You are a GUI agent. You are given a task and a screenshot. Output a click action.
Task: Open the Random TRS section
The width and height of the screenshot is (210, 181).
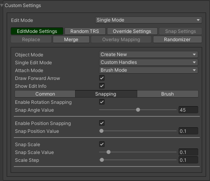tap(85, 31)
